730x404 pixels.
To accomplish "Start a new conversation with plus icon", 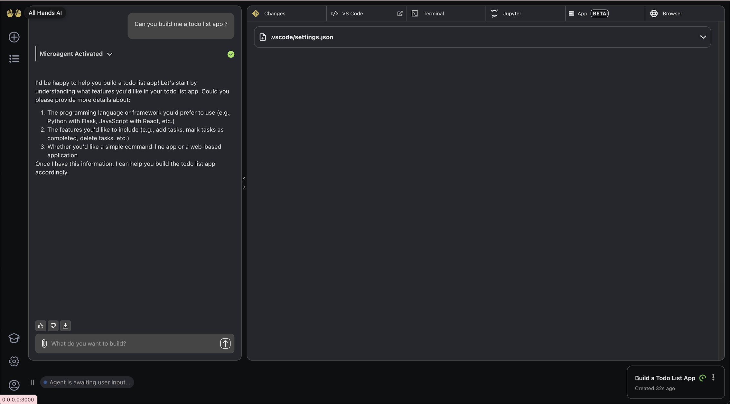I will (14, 37).
